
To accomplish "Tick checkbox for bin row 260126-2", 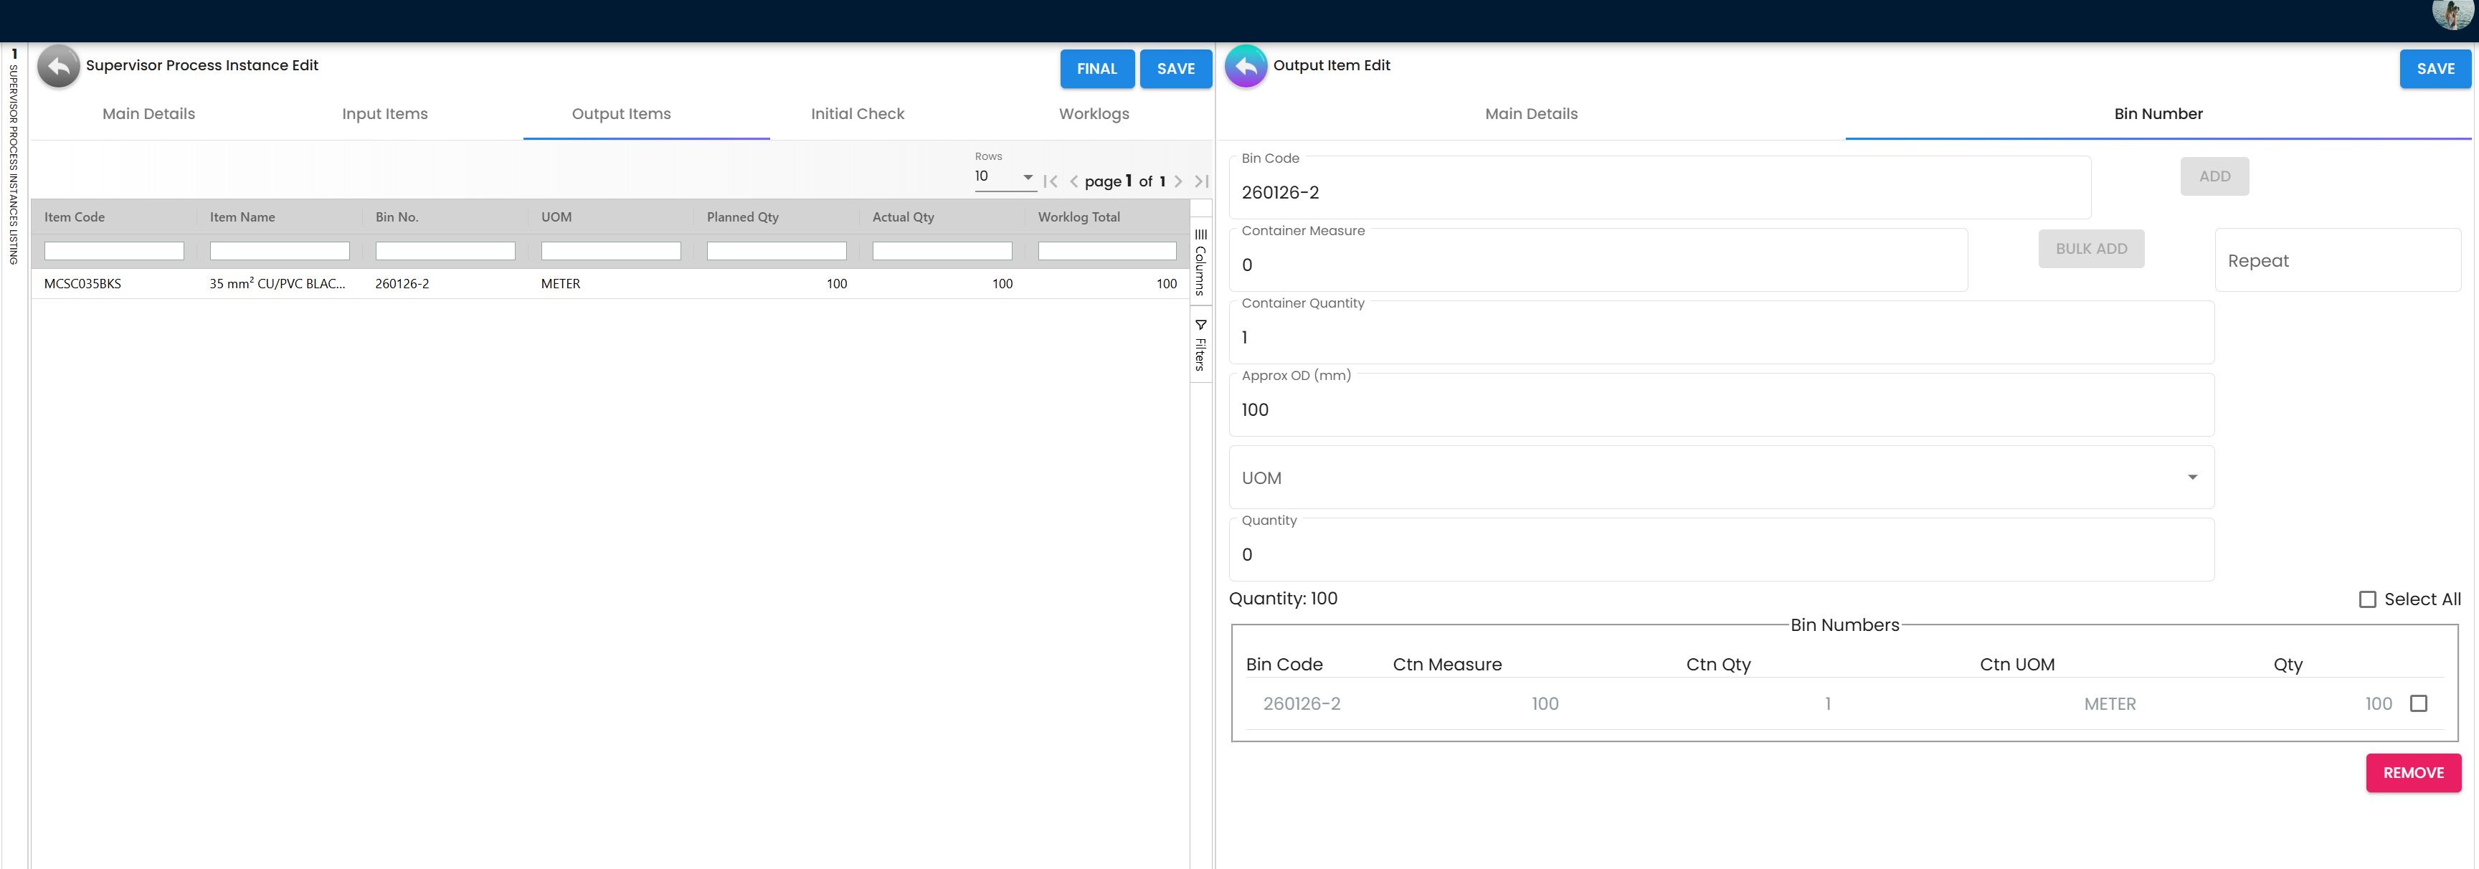I will (x=2418, y=703).
